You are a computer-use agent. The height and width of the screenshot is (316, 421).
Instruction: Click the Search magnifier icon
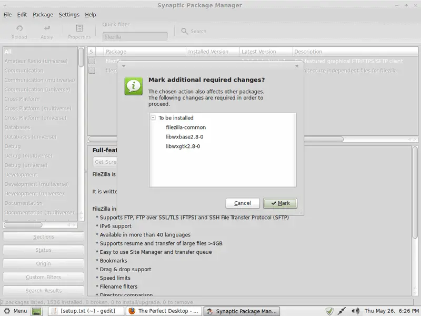click(185, 31)
